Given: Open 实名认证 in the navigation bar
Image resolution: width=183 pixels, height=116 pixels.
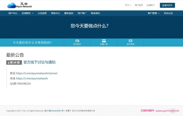Looking at the screenshot, I should 168,13.
